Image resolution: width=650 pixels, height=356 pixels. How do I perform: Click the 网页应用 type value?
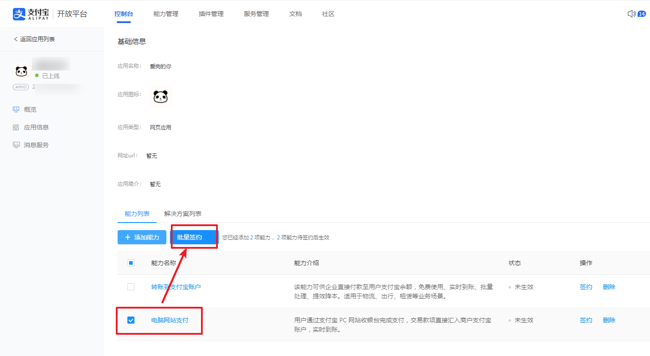[161, 127]
